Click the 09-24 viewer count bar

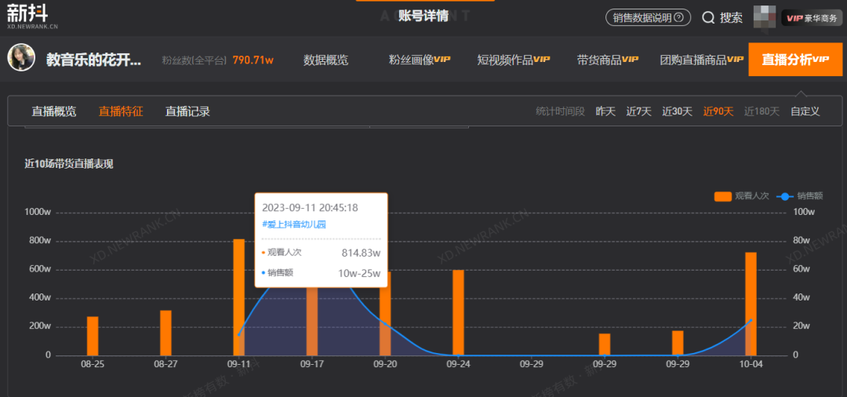point(458,312)
